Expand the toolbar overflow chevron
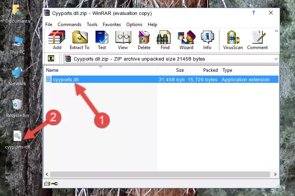 click(x=276, y=31)
